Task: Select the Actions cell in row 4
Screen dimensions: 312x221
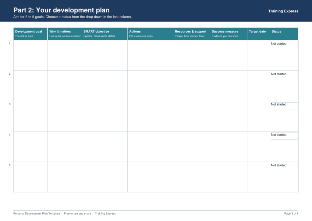Action: tap(150, 147)
